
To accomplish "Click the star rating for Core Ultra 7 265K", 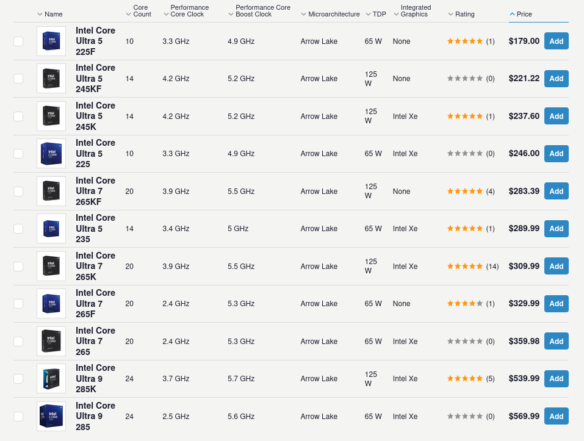I will pyautogui.click(x=465, y=267).
